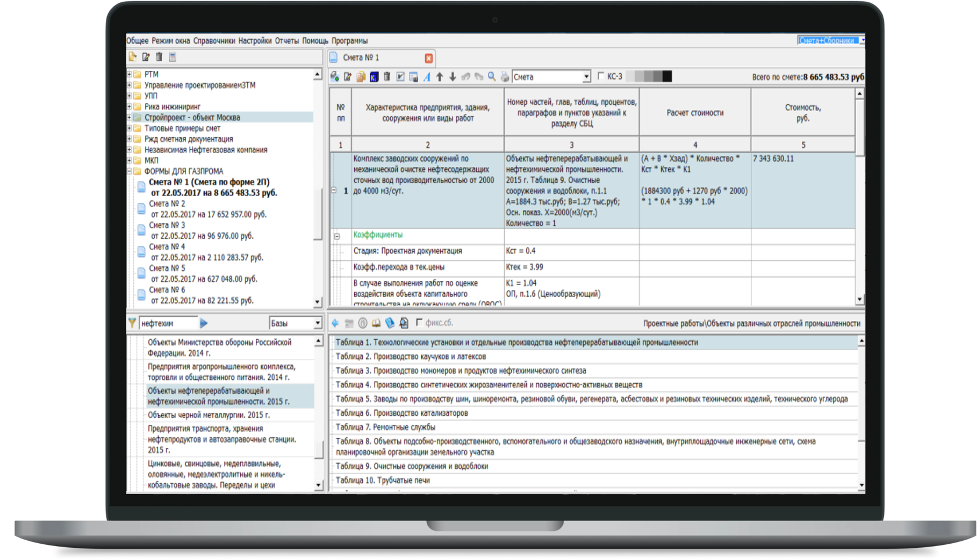Select the Кст = 0.4 cell

tap(571, 251)
